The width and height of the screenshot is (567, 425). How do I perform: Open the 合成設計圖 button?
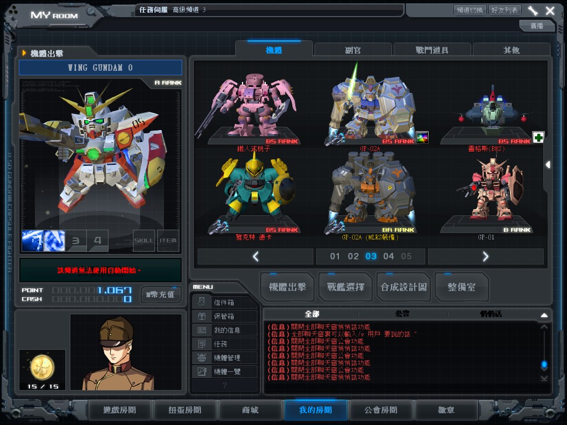(404, 287)
